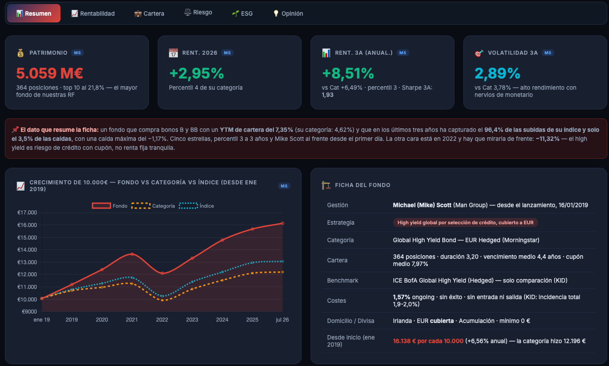Click the High yield global strategy pill

pos(466,222)
